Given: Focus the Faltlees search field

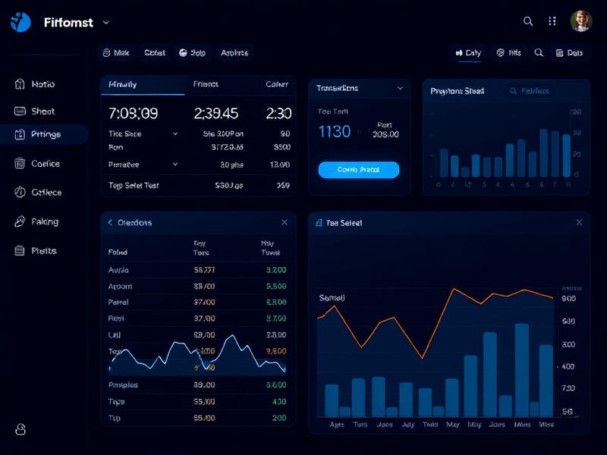Looking at the screenshot, I should click(x=530, y=91).
